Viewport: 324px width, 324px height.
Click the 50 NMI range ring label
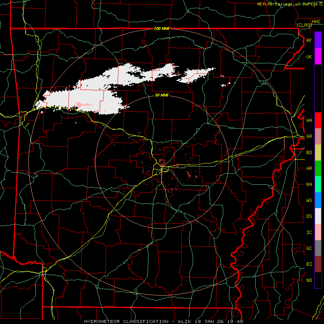pos(162,95)
